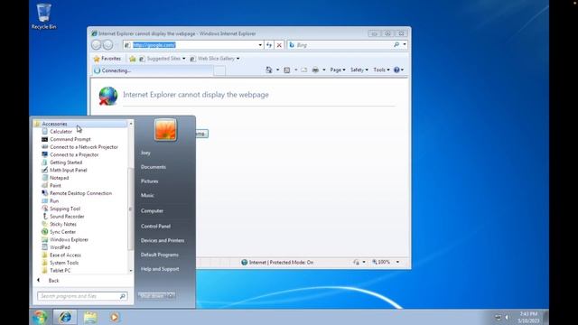This screenshot has height=325, width=578.
Task: Click the IE Back navigation button
Action: click(97, 45)
